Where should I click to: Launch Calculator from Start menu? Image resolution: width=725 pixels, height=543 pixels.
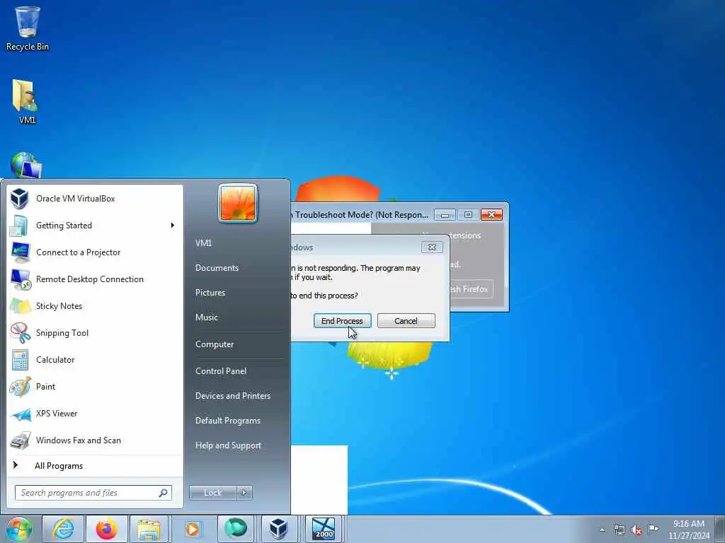pos(95,360)
